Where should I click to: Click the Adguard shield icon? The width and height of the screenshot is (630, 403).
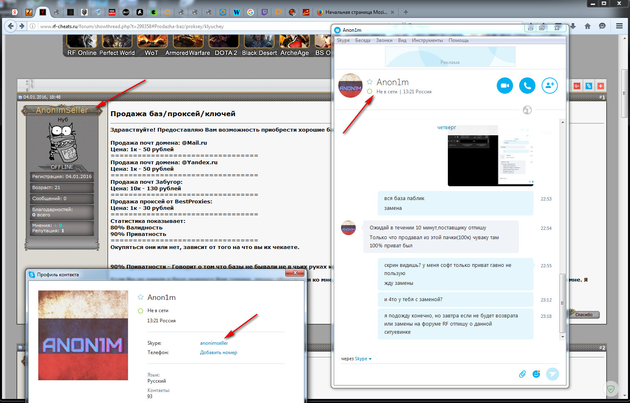tap(611, 389)
